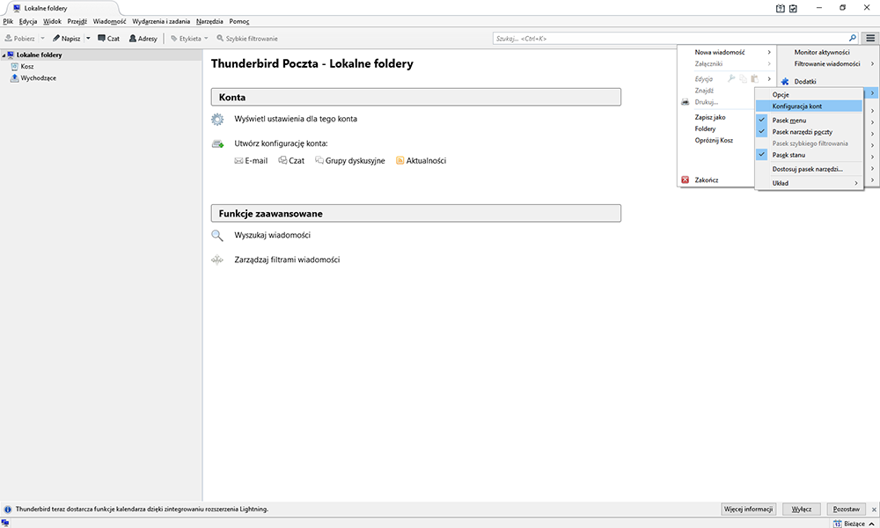Open the dropdown arrow next to Napisz
Viewport: 880px width, 528px height.
click(88, 39)
